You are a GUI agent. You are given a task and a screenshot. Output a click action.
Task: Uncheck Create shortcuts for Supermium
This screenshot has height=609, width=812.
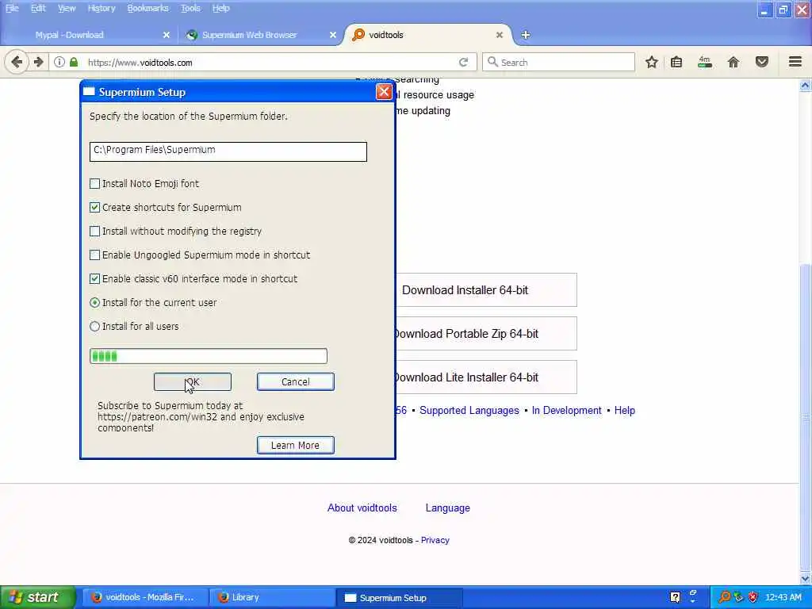click(95, 208)
